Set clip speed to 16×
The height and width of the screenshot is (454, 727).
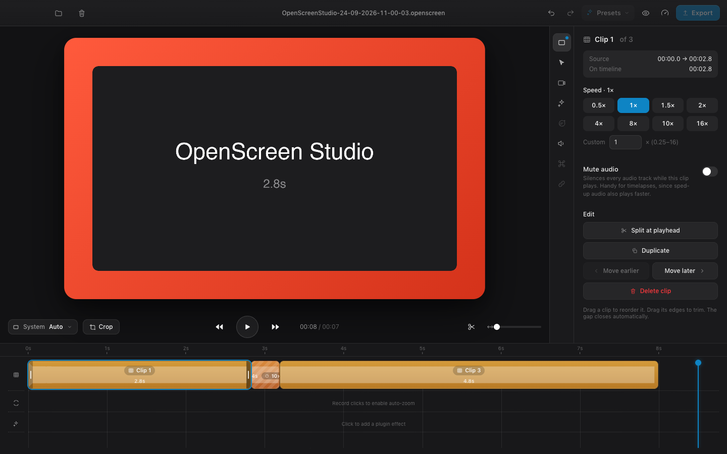tap(702, 124)
